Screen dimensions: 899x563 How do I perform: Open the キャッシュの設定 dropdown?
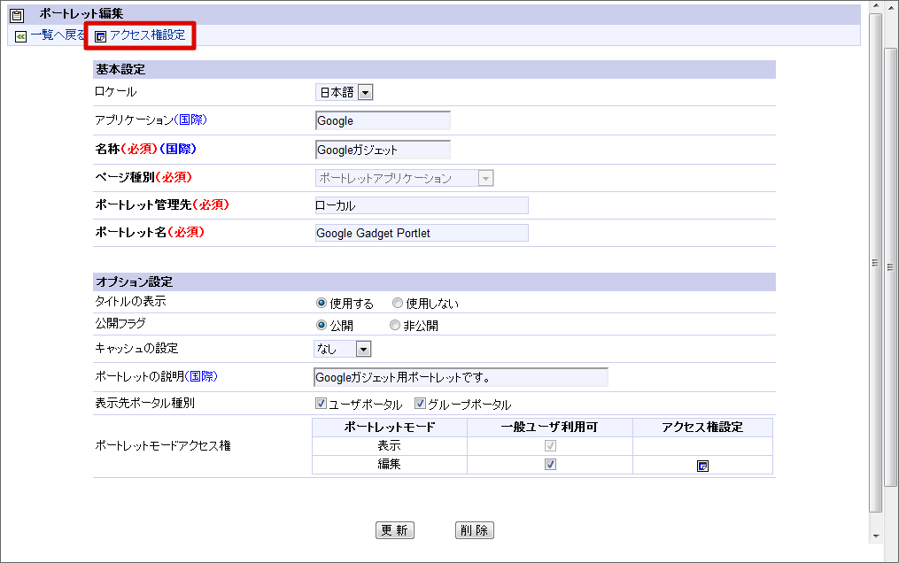pos(343,349)
